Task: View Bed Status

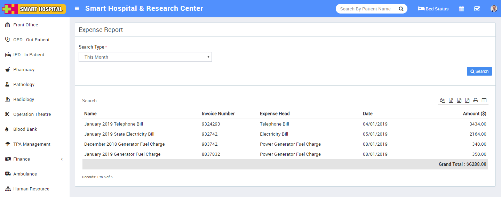Action: [x=433, y=9]
